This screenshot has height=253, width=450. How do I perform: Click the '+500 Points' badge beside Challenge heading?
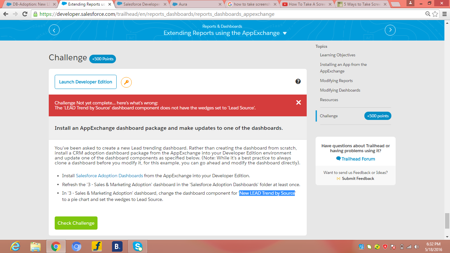pyautogui.click(x=102, y=59)
